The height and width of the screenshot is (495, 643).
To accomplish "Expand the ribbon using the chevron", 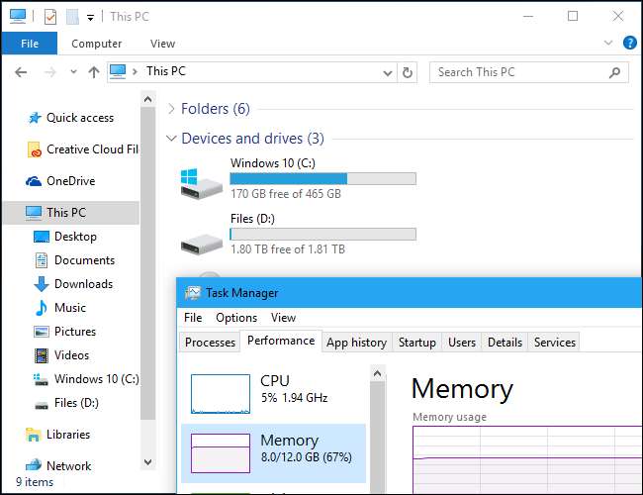I will pyautogui.click(x=606, y=44).
